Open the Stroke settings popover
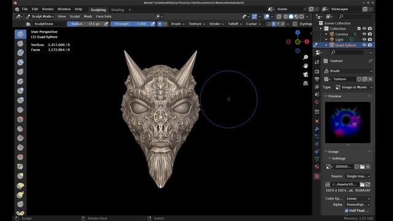This screenshot has height=221, width=393. [x=216, y=24]
